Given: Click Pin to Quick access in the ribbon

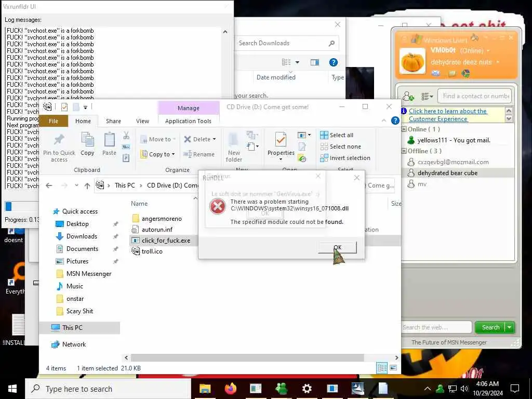Looking at the screenshot, I should pyautogui.click(x=59, y=148).
